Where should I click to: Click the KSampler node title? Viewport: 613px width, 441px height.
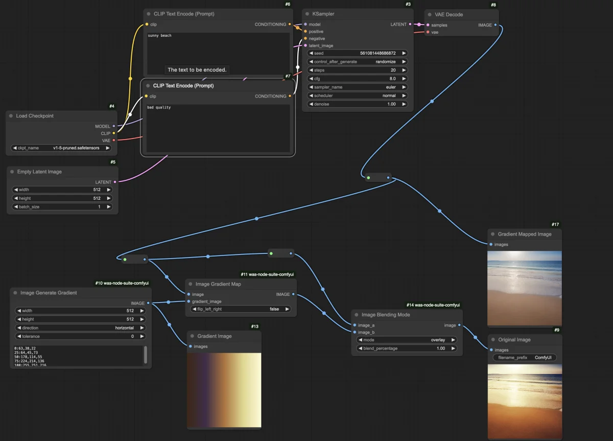[323, 14]
